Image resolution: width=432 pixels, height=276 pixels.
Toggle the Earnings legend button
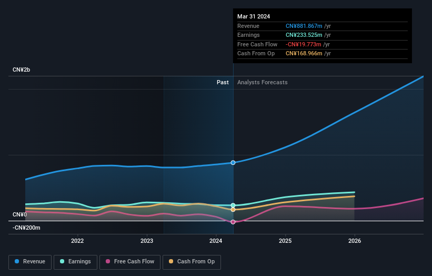click(x=75, y=262)
